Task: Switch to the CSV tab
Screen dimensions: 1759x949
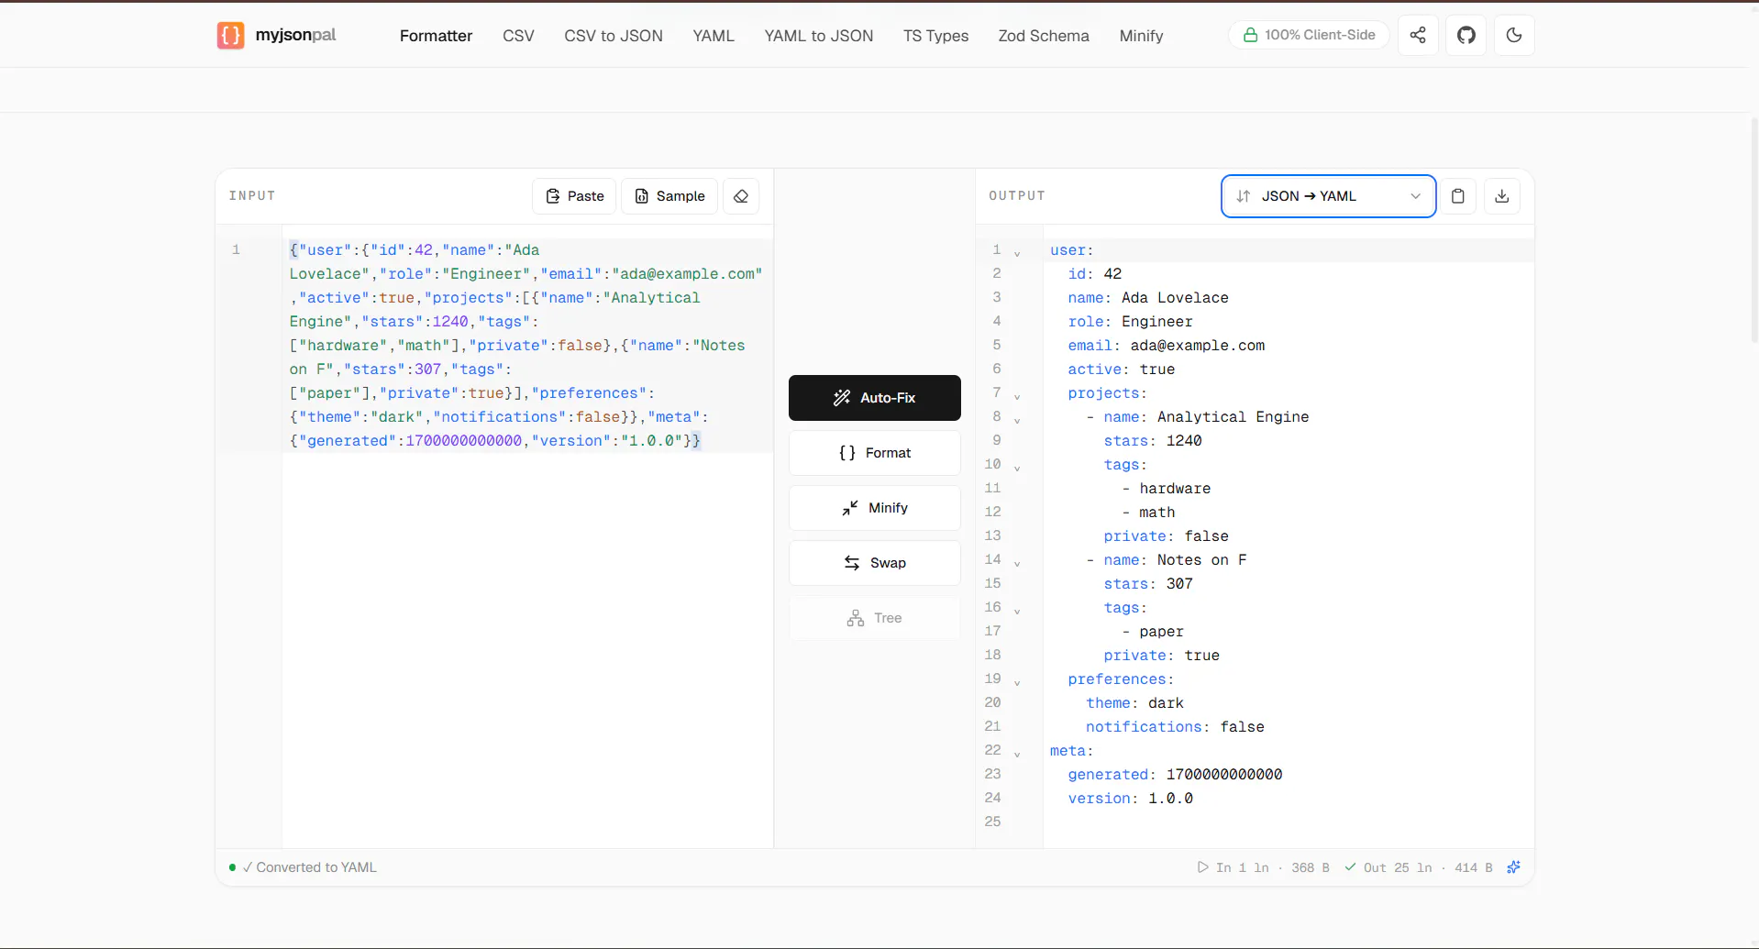Action: click(x=518, y=36)
